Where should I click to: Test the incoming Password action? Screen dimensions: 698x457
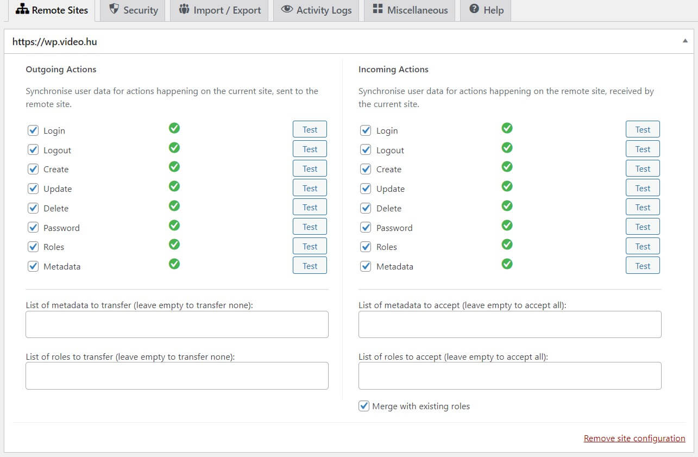[x=643, y=227]
